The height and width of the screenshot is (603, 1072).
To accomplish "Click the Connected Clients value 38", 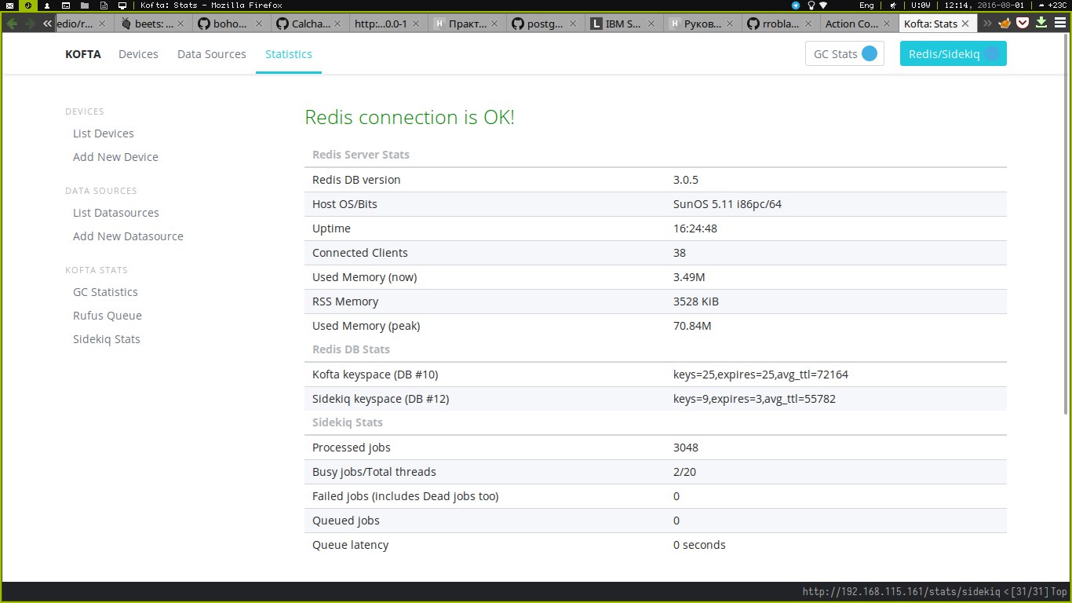I will (x=680, y=253).
